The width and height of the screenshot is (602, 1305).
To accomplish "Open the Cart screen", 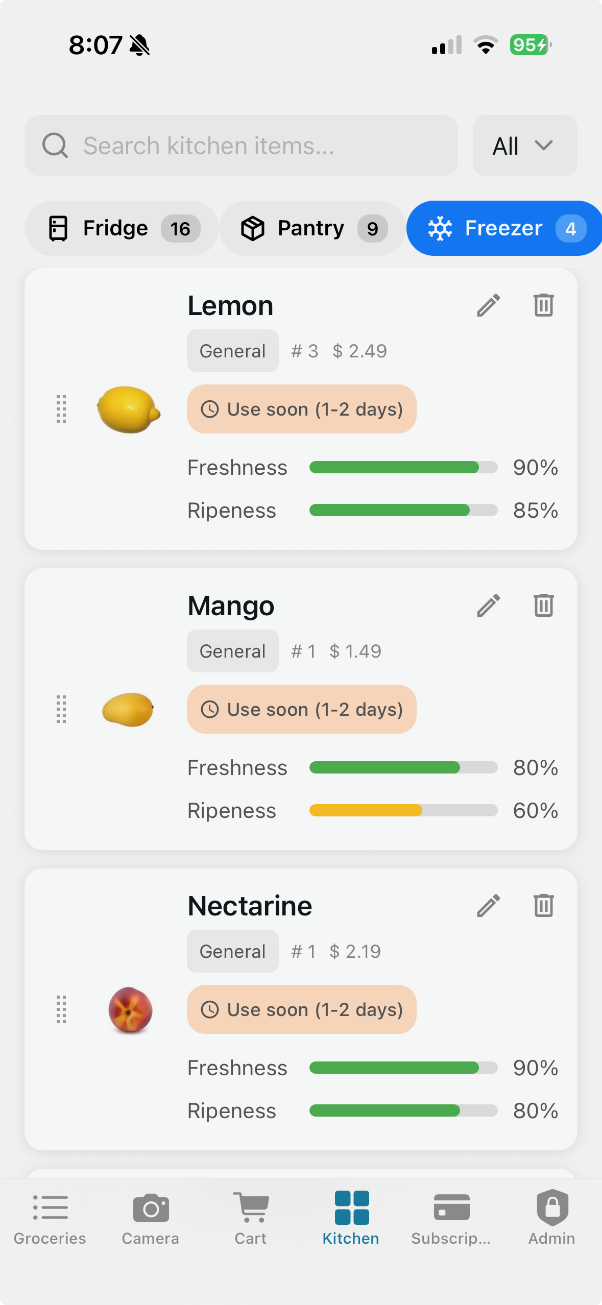I will (251, 1218).
